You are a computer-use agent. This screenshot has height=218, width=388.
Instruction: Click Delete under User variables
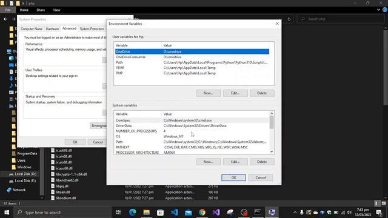point(262,93)
